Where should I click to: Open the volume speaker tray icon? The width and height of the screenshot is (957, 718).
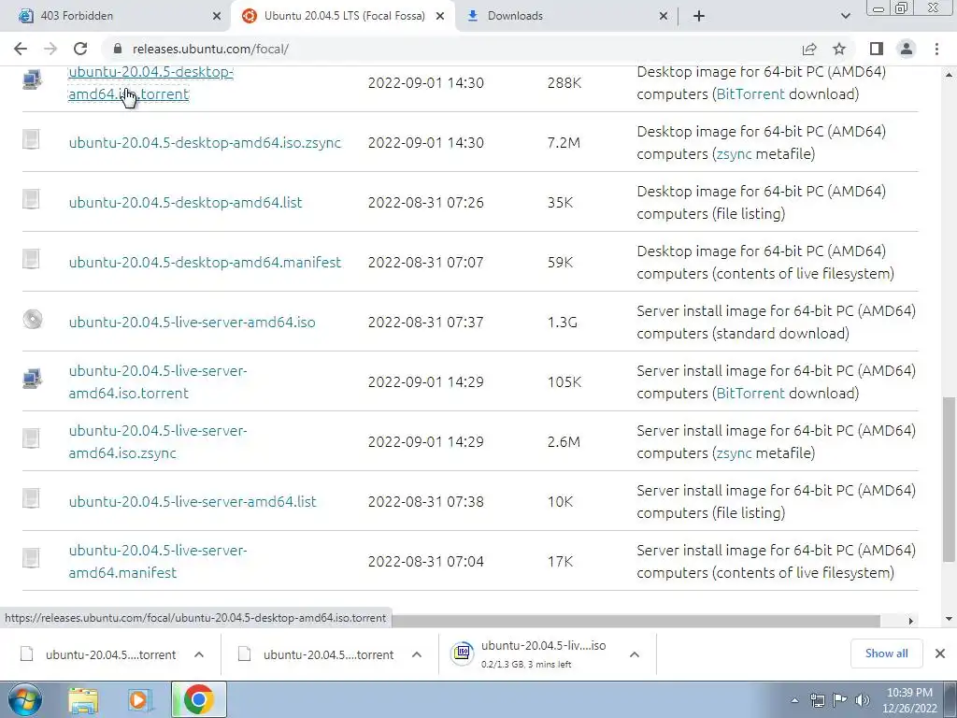[x=863, y=700]
